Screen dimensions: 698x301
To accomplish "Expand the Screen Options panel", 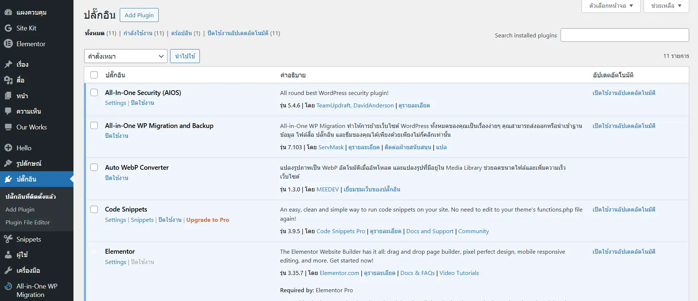I will click(611, 6).
